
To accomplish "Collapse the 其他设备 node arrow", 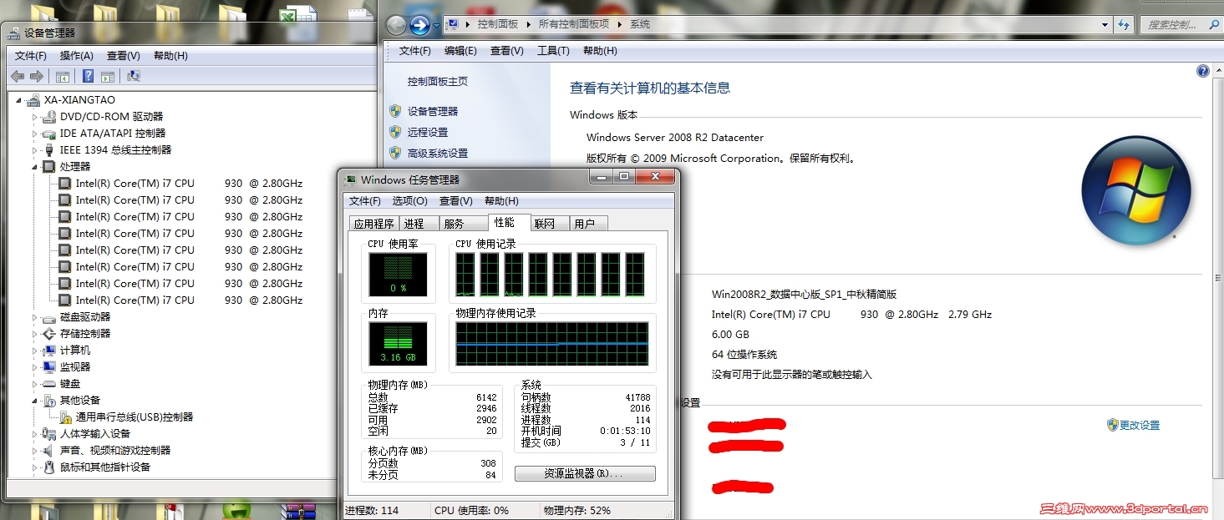I will click(x=35, y=401).
